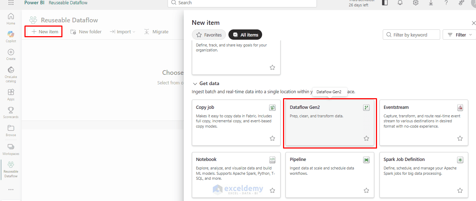Screen dimensions: 476x201
Task: Favorite the Copy job item star
Action: (x=272, y=138)
